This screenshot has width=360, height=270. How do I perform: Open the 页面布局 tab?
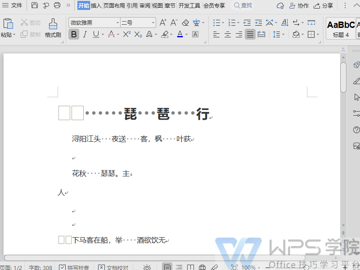[x=114, y=5]
